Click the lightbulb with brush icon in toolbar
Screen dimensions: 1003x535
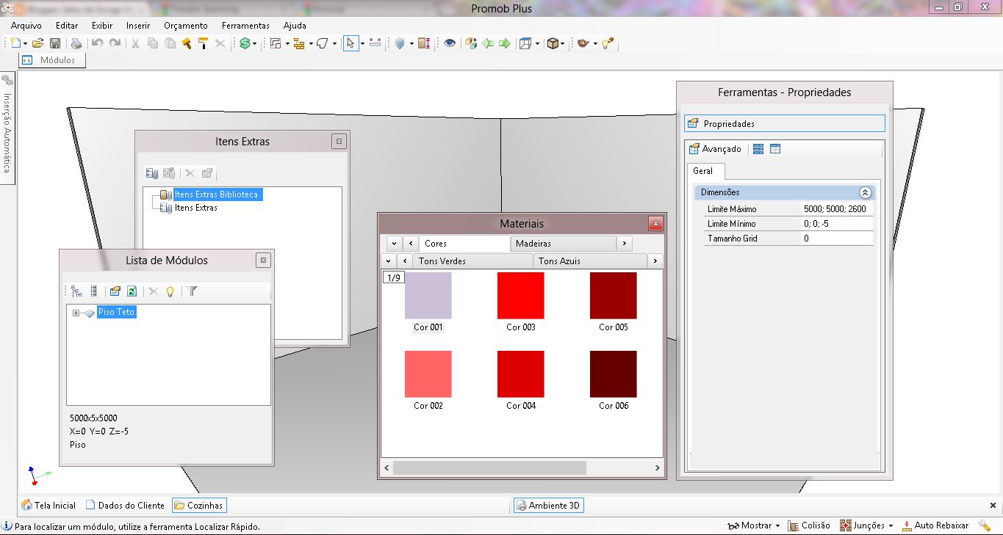[x=607, y=44]
